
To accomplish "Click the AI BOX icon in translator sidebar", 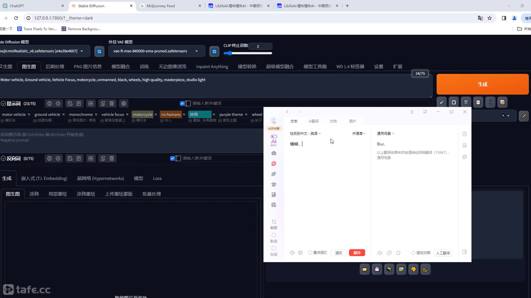I will (274, 140).
